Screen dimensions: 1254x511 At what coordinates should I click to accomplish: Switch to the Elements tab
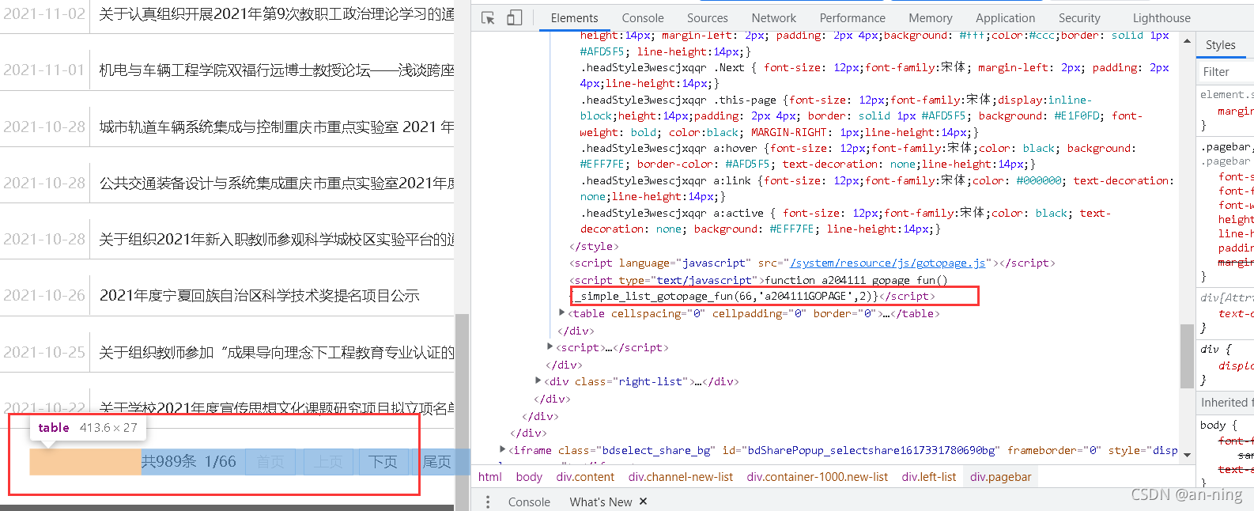pos(574,17)
